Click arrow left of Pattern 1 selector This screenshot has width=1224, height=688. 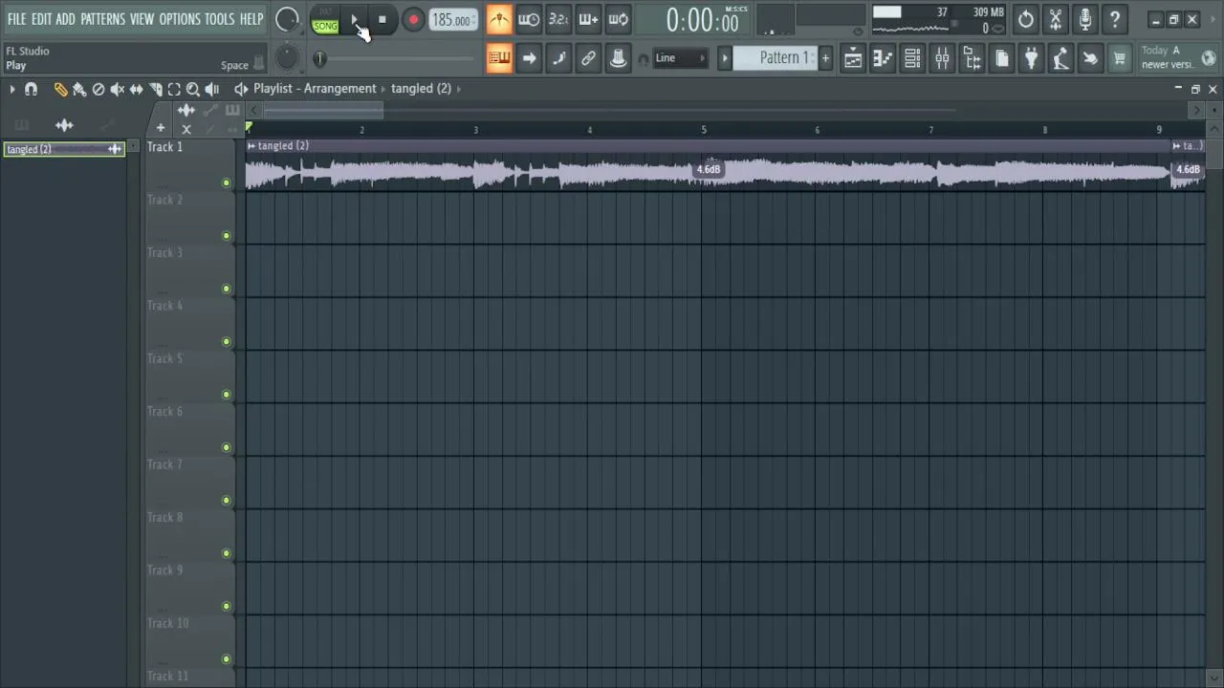click(724, 58)
